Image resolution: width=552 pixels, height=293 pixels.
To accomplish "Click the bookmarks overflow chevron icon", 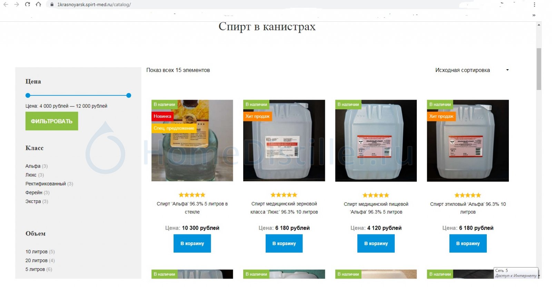I will pyautogui.click(x=534, y=15).
